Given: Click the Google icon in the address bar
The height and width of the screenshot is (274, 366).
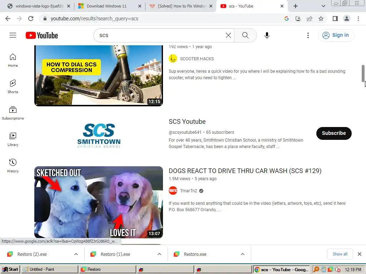Looking at the screenshot, I should pyautogui.click(x=286, y=19).
